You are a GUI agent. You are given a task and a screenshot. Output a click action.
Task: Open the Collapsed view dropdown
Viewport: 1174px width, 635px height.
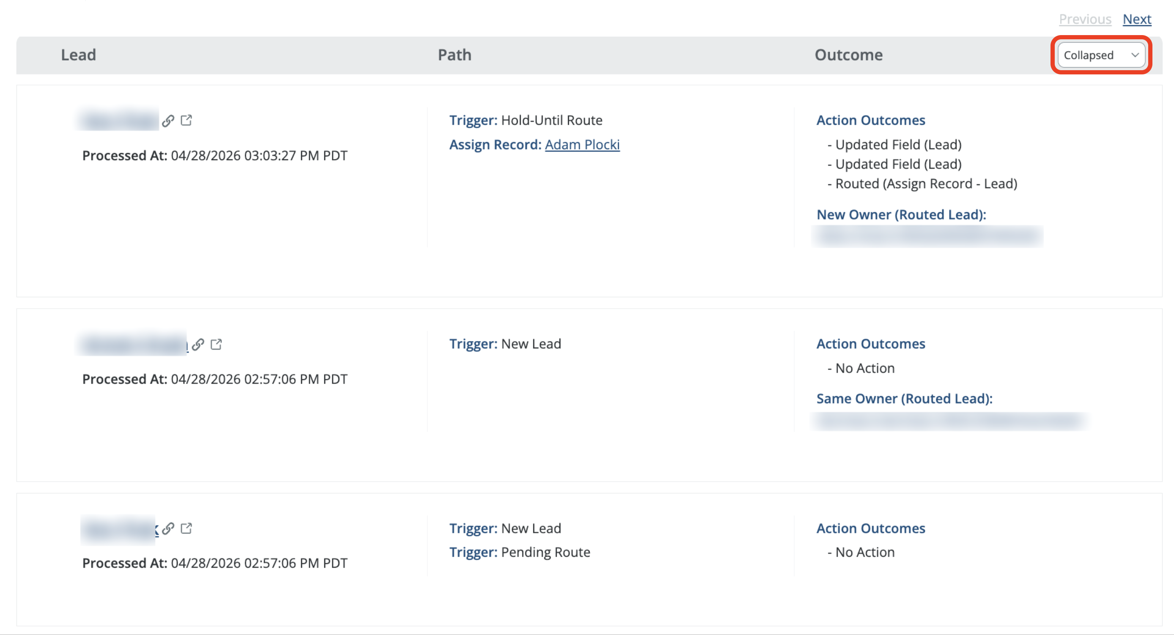point(1101,55)
